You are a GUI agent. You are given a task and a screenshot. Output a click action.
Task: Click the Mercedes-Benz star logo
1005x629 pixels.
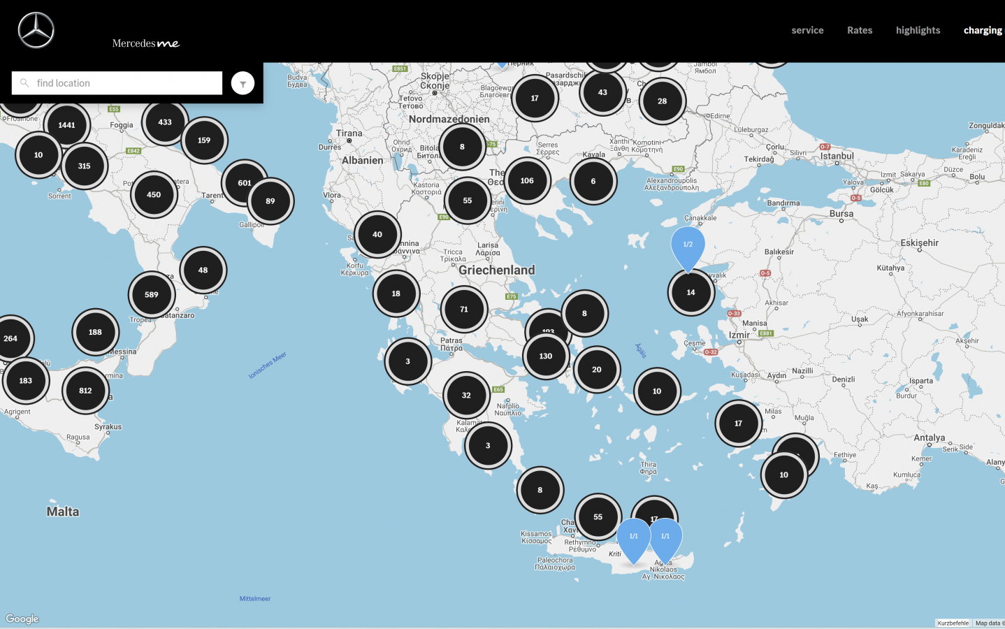36,31
